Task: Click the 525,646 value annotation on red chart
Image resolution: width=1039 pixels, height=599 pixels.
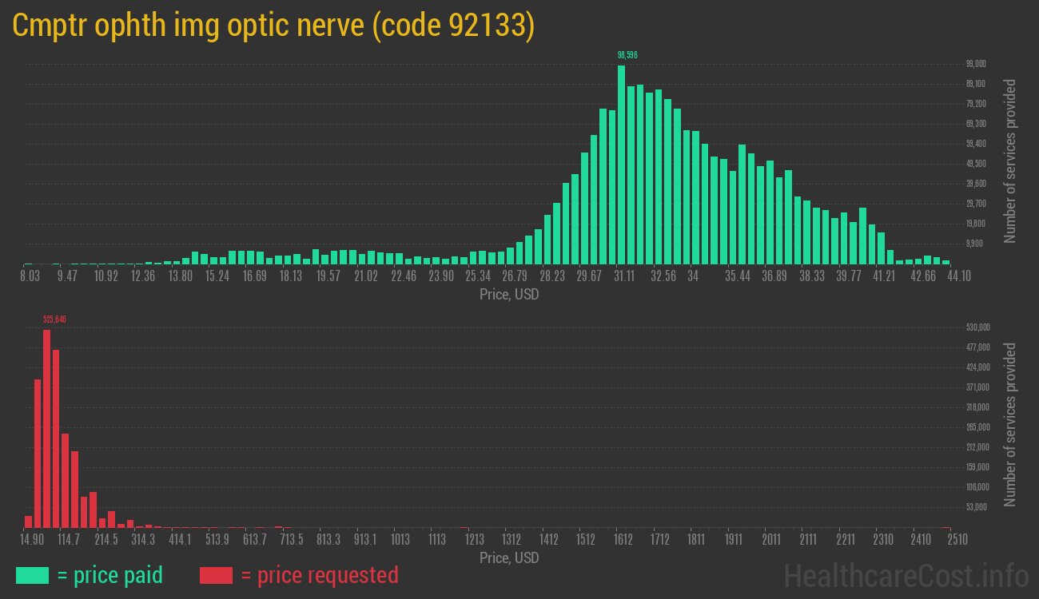Action: coord(55,318)
